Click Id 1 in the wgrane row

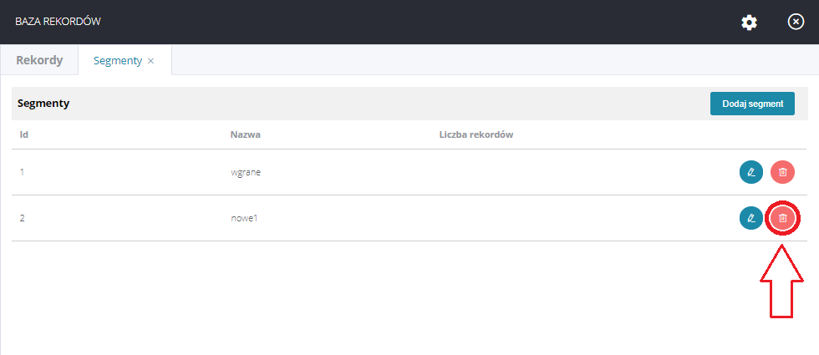pos(22,172)
